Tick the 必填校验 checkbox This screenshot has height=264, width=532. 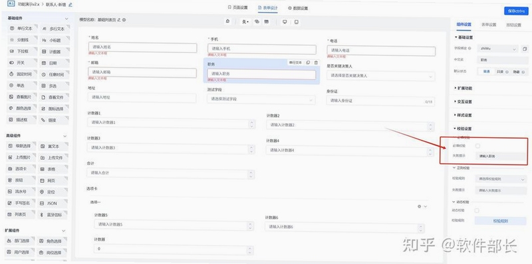[477, 146]
